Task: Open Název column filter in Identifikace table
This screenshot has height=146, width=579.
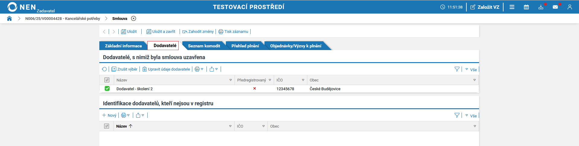Action: (230, 126)
